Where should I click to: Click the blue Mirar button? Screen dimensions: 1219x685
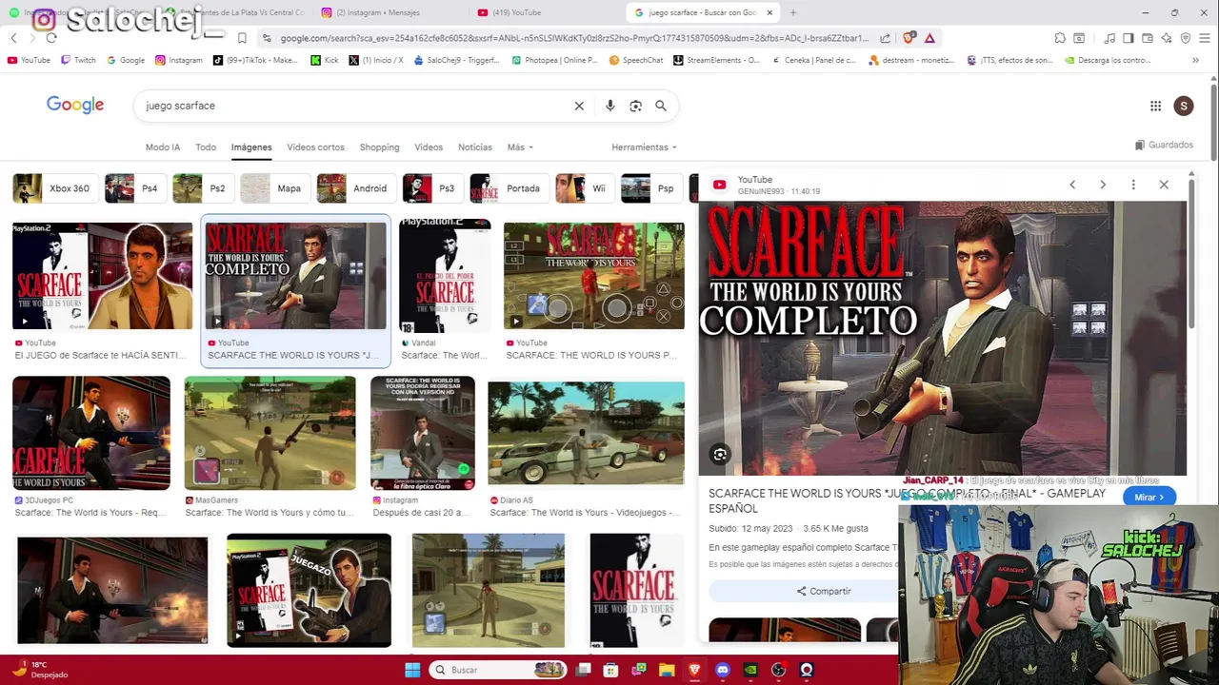[x=1149, y=497]
